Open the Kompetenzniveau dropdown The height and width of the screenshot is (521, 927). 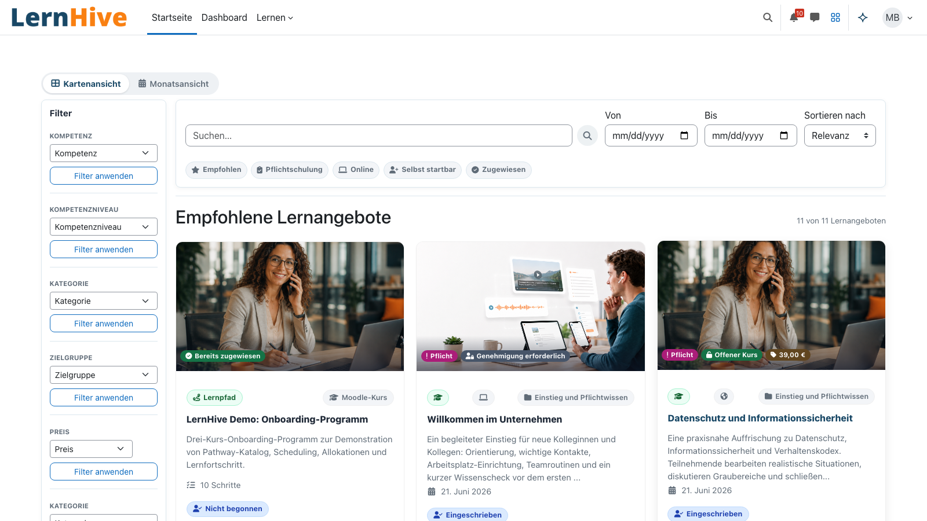tap(104, 227)
